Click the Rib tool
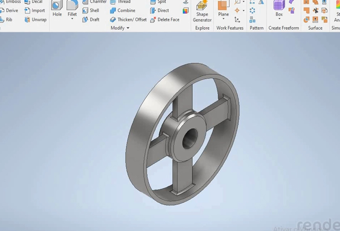 tap(6, 19)
